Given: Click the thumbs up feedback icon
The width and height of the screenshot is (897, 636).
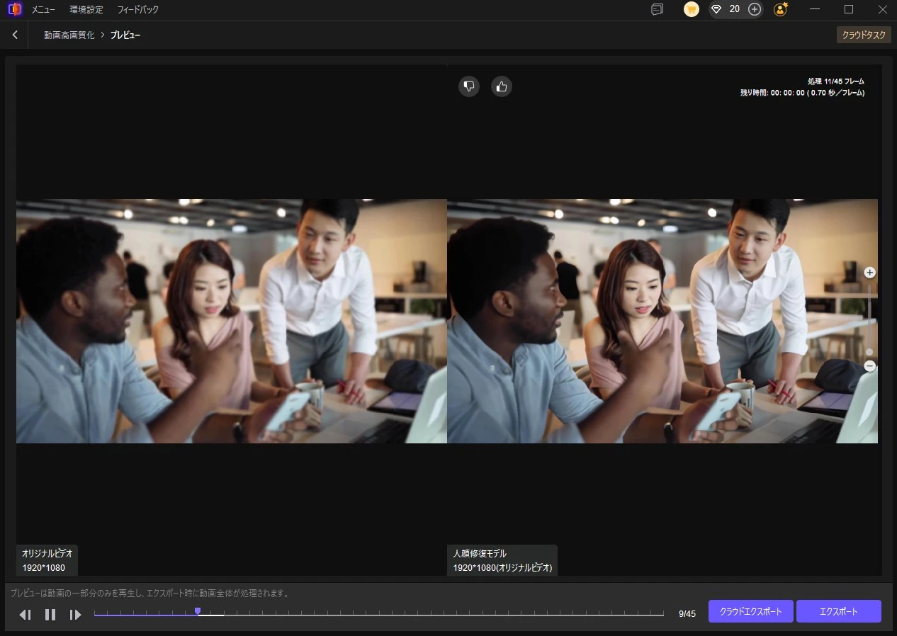Looking at the screenshot, I should pyautogui.click(x=502, y=86).
